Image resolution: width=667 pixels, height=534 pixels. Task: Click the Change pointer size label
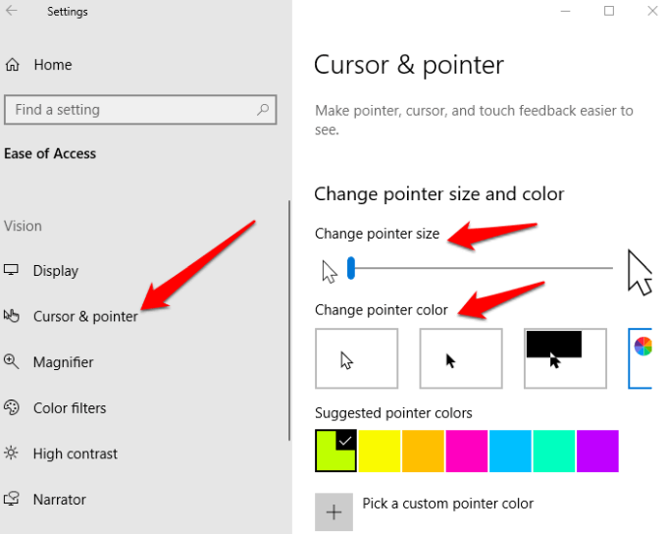[378, 234]
